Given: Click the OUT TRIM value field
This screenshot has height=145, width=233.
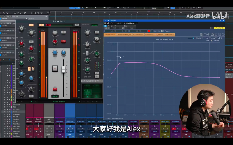Looking at the screenshot, I should pyautogui.click(x=55, y=97).
